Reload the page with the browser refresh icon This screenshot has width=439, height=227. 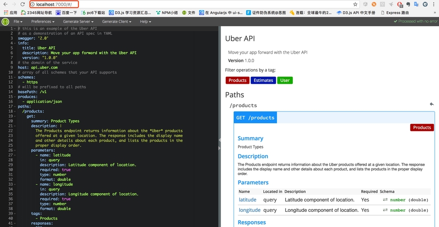tap(22, 4)
